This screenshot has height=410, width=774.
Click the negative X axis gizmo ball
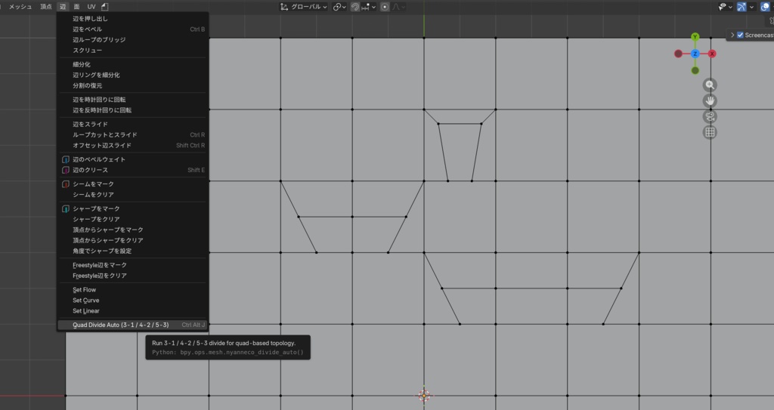(678, 54)
